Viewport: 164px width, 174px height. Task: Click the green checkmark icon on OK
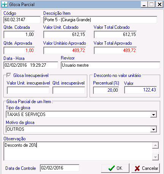pos(112,168)
